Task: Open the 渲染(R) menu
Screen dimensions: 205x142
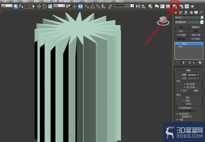Action: pos(76,1)
